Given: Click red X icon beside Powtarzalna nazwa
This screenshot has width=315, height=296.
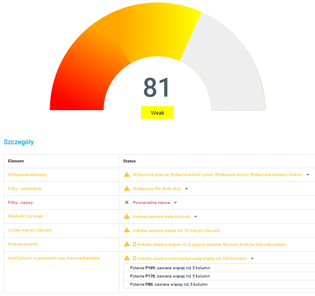Looking at the screenshot, I should click(x=127, y=203).
